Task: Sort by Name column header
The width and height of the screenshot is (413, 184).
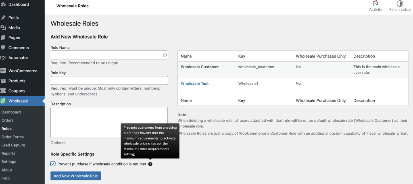Action: (x=186, y=56)
